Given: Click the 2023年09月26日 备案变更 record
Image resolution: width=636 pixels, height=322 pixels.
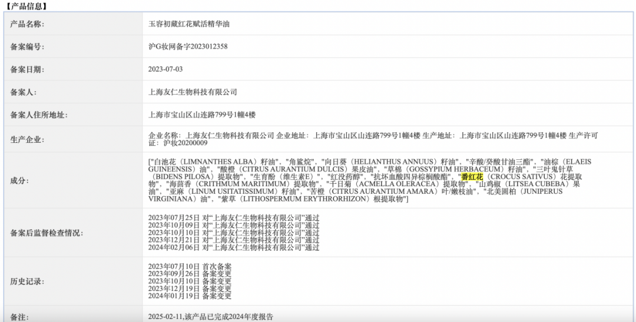Looking at the screenshot, I should pos(190,274).
